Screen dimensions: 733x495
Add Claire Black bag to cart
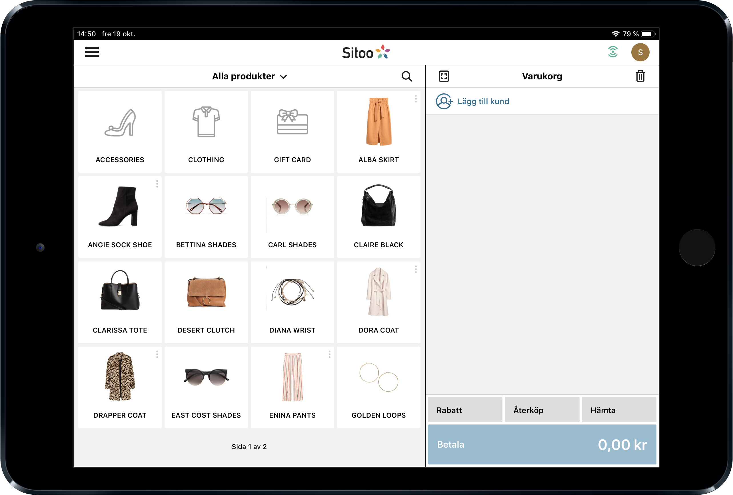(378, 217)
